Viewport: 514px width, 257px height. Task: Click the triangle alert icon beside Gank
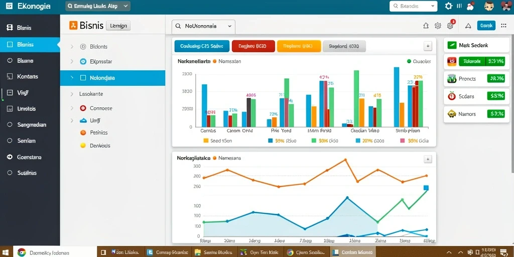pyautogui.click(x=468, y=26)
